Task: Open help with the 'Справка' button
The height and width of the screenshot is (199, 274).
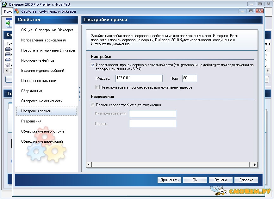Action: click(x=246, y=180)
